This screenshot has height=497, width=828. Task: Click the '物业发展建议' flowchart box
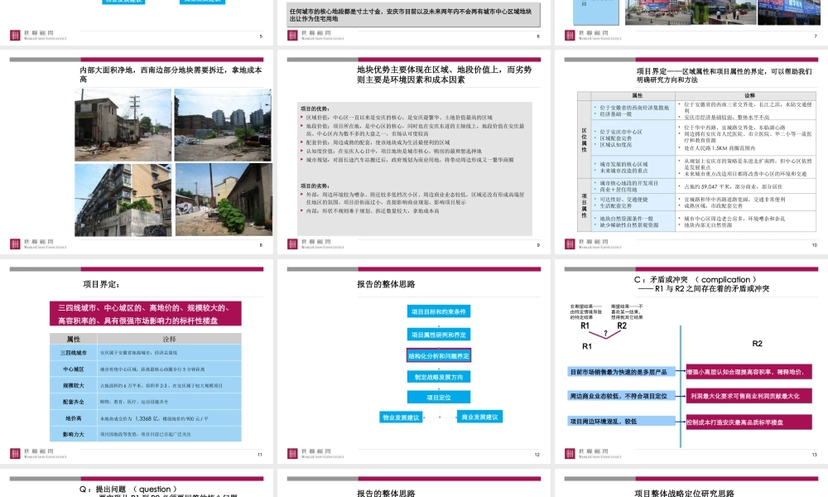(401, 417)
